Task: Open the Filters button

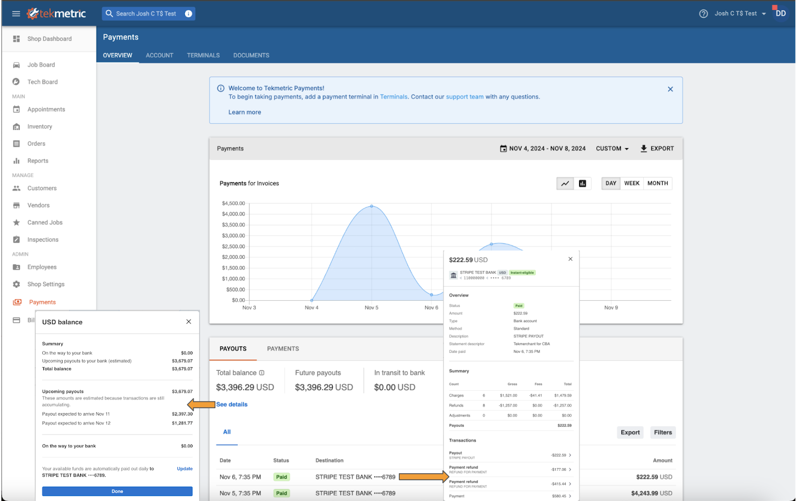Action: [663, 432]
